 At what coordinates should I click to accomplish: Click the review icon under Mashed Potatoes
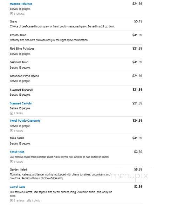12,14
